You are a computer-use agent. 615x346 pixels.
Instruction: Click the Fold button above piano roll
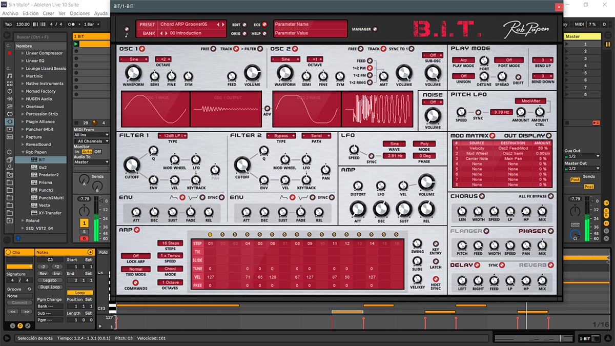pos(103,252)
